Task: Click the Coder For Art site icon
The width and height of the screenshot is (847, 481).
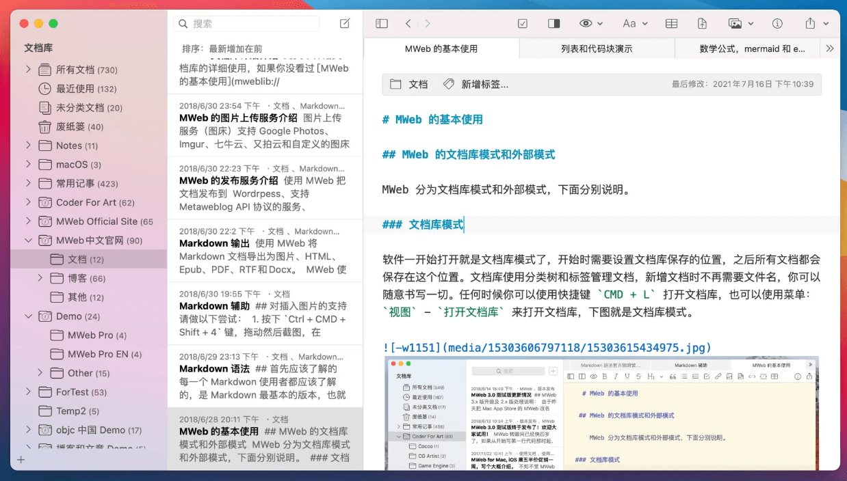Action: click(x=45, y=202)
